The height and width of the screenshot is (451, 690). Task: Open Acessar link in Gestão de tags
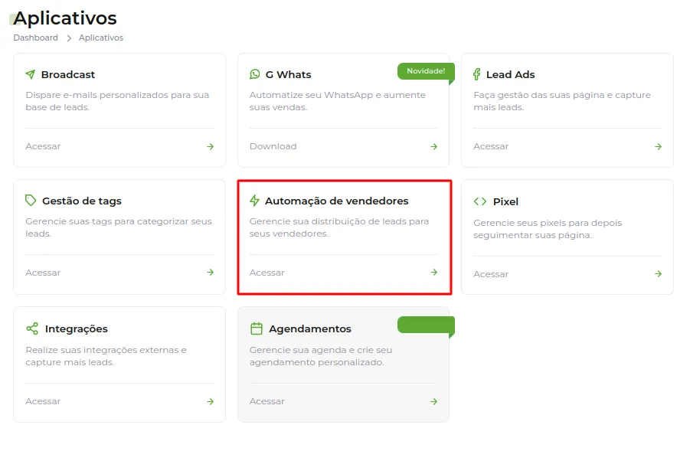[43, 273]
